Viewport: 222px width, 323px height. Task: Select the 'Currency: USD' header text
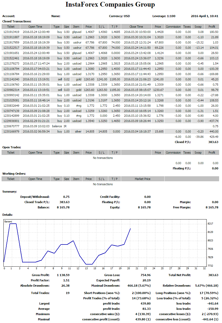point(119,16)
